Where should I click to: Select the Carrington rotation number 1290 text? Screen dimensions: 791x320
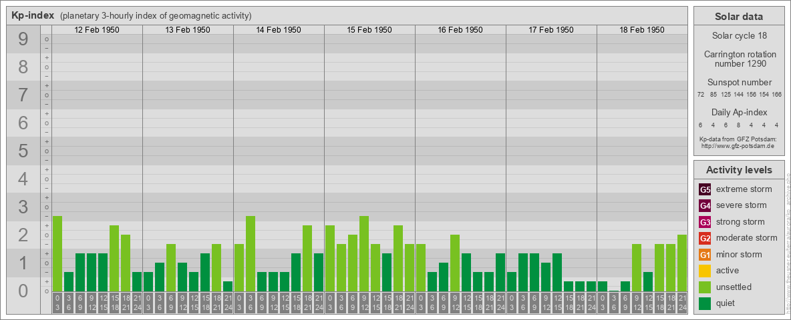coord(739,59)
